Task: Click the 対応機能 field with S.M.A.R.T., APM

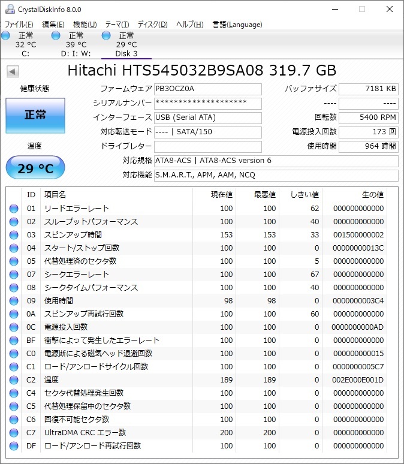Action: (x=276, y=175)
